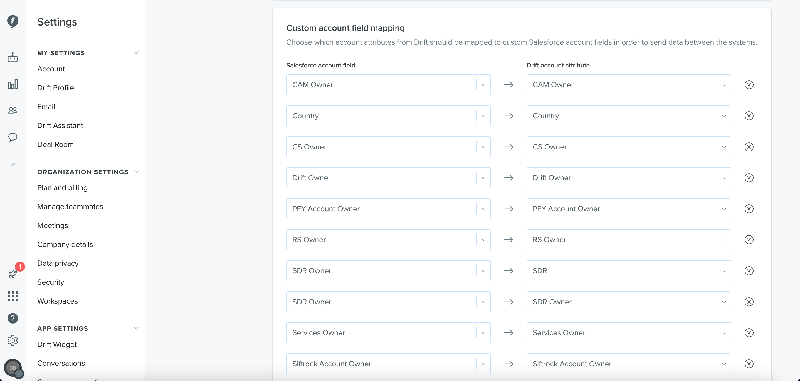This screenshot has width=800, height=381.
Task: Open Drift Profile settings
Action: [x=56, y=88]
